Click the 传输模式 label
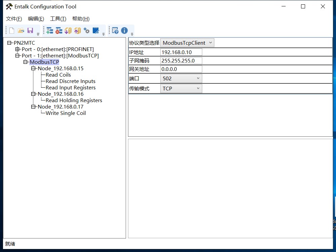Screen dimensions: 336x252 (x=139, y=88)
